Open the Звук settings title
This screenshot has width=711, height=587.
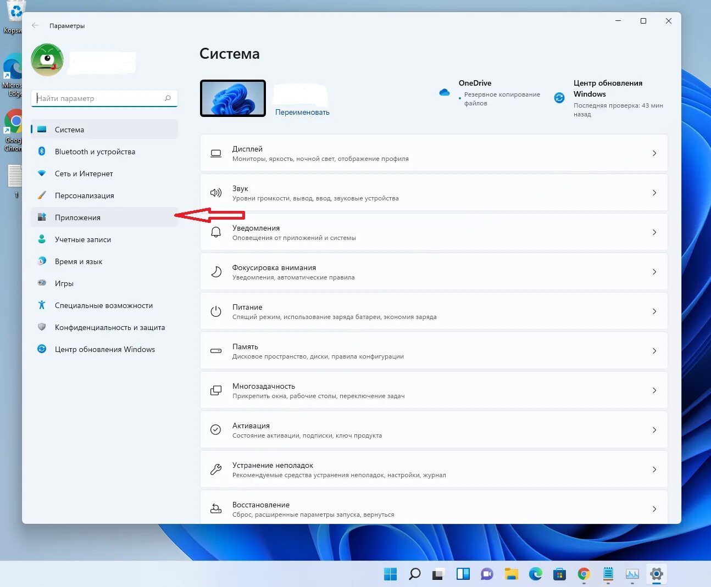240,188
